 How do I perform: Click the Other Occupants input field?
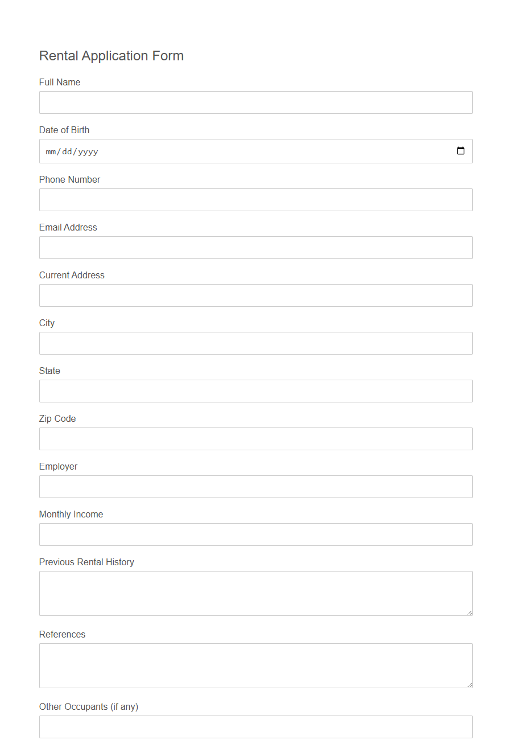pyautogui.click(x=255, y=727)
